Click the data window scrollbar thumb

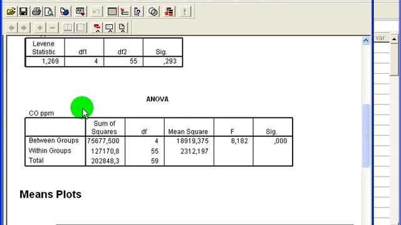[x=394, y=59]
